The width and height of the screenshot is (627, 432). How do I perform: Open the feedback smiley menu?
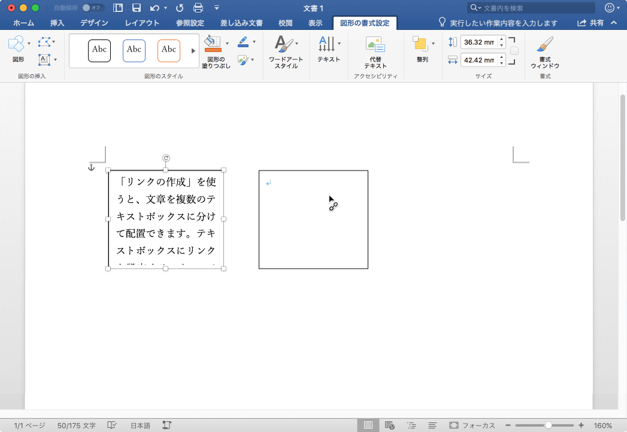[612, 8]
